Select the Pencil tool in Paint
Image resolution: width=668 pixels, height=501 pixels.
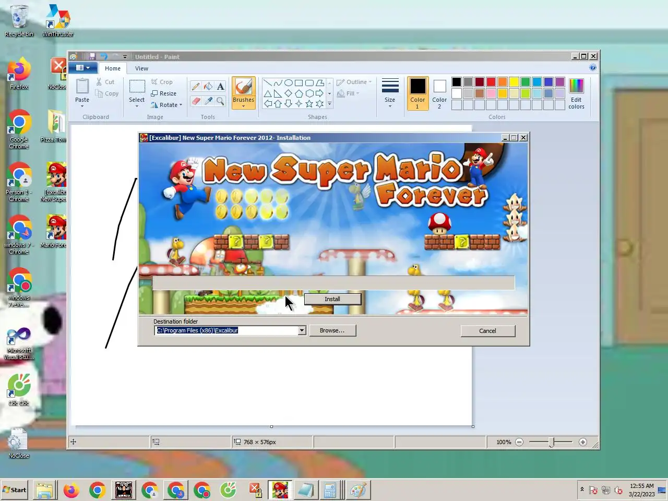click(x=196, y=87)
